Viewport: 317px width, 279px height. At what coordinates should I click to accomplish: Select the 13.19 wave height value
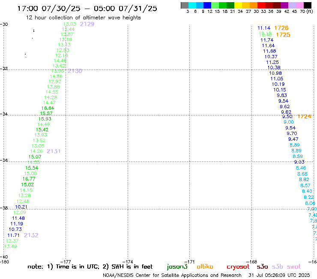pyautogui.click(x=66, y=40)
